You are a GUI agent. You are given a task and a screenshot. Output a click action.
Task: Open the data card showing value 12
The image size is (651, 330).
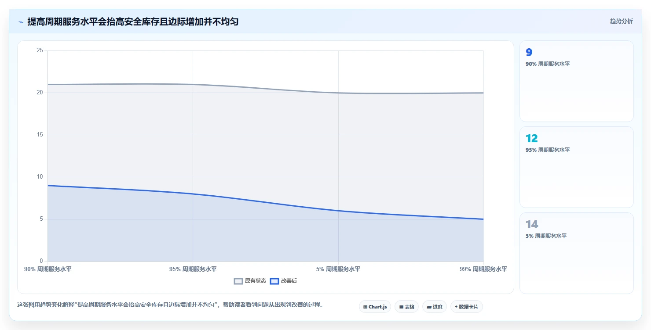576,167
